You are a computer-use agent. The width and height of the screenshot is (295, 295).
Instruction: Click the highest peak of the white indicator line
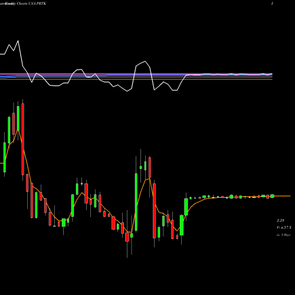(x=18, y=41)
